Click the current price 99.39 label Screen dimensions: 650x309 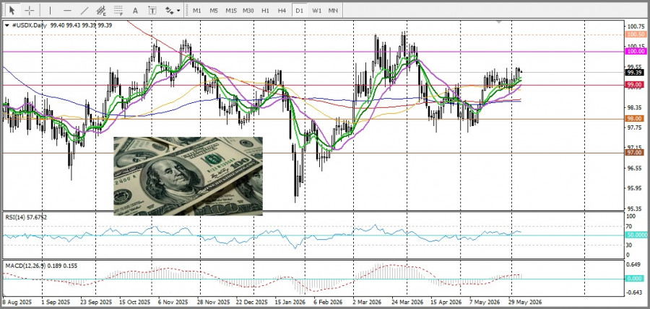click(635, 73)
